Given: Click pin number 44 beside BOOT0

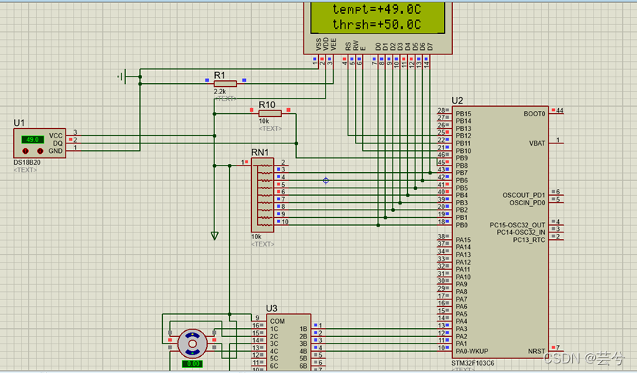Looking at the screenshot, I should tap(560, 110).
